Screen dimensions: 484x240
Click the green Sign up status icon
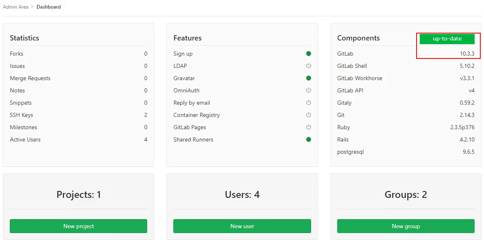pos(309,54)
